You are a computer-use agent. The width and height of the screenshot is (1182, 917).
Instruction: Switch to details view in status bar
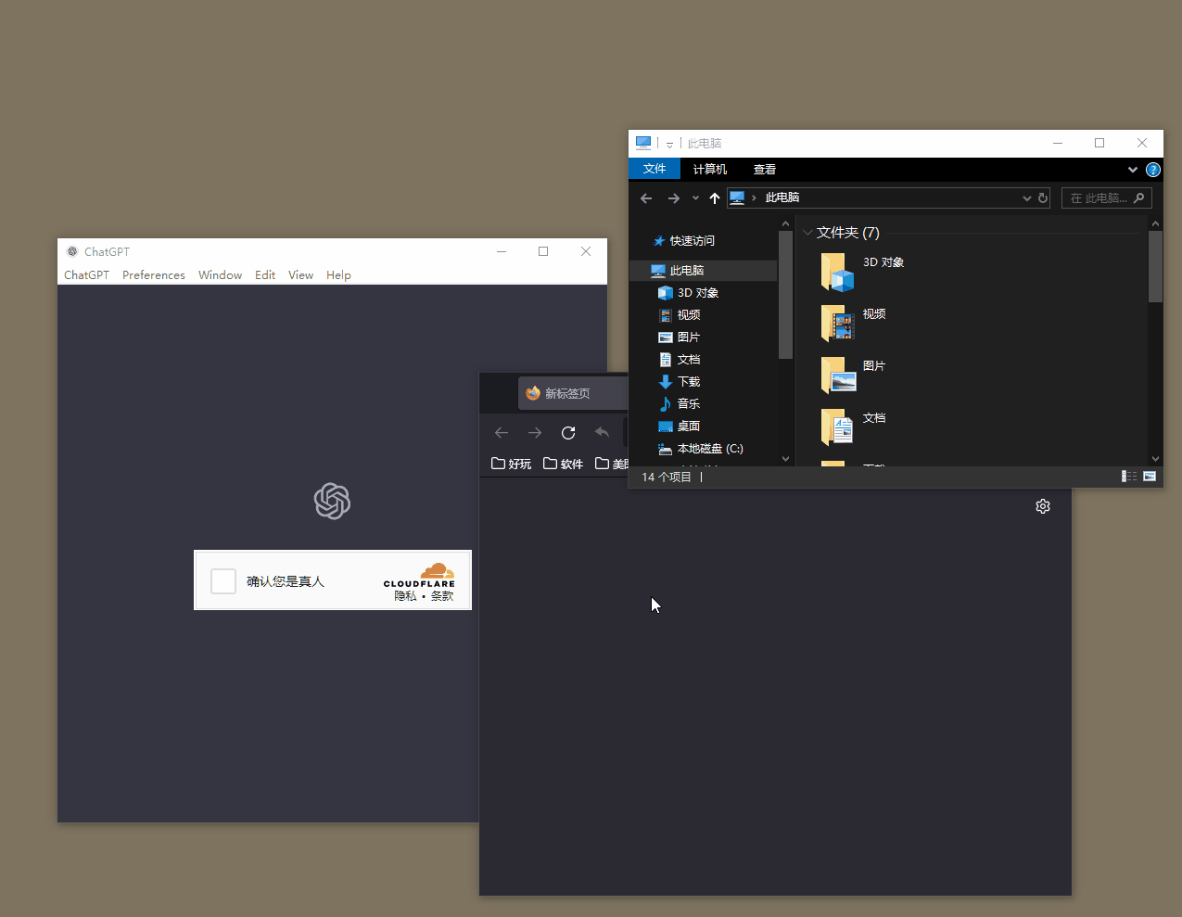[1129, 477]
